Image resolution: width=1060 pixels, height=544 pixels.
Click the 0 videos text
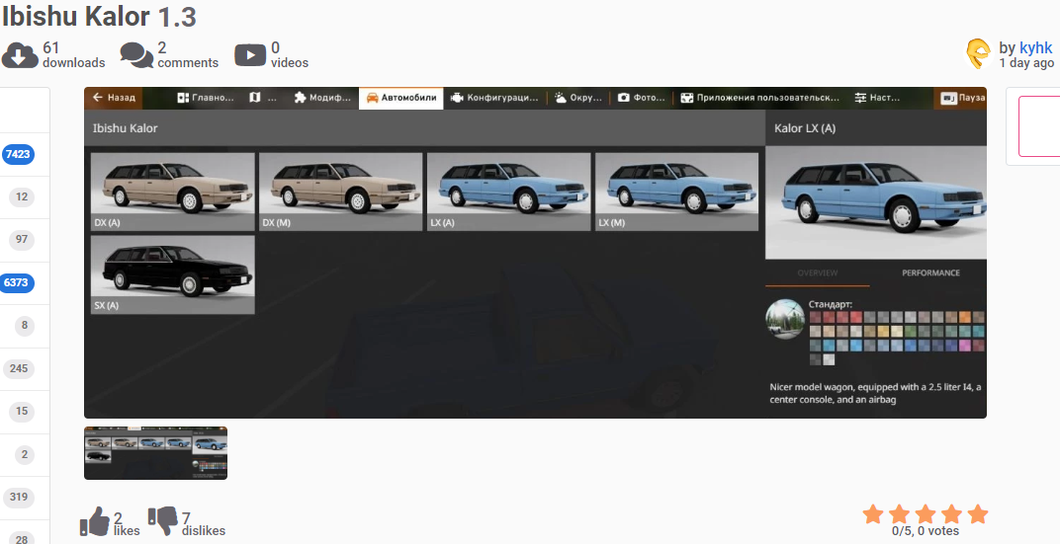290,54
